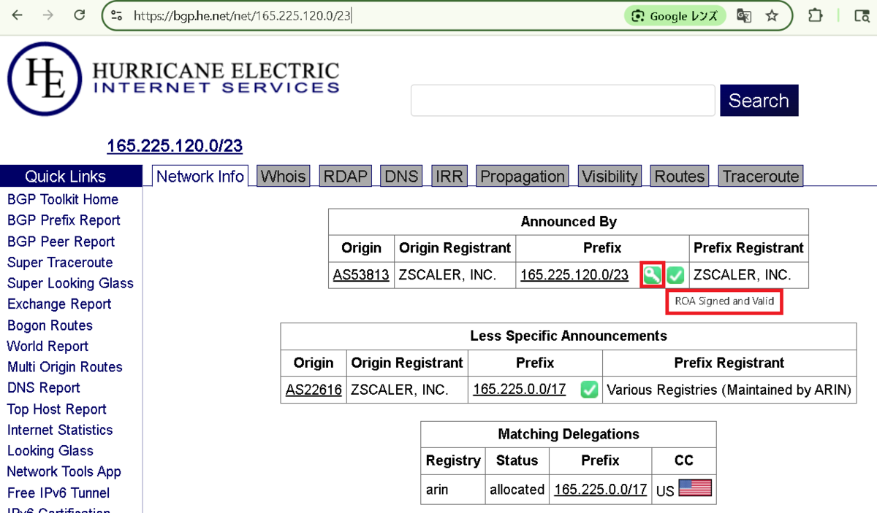This screenshot has width=877, height=513.
Task: Open Super Looking Glass link
Action: [70, 283]
